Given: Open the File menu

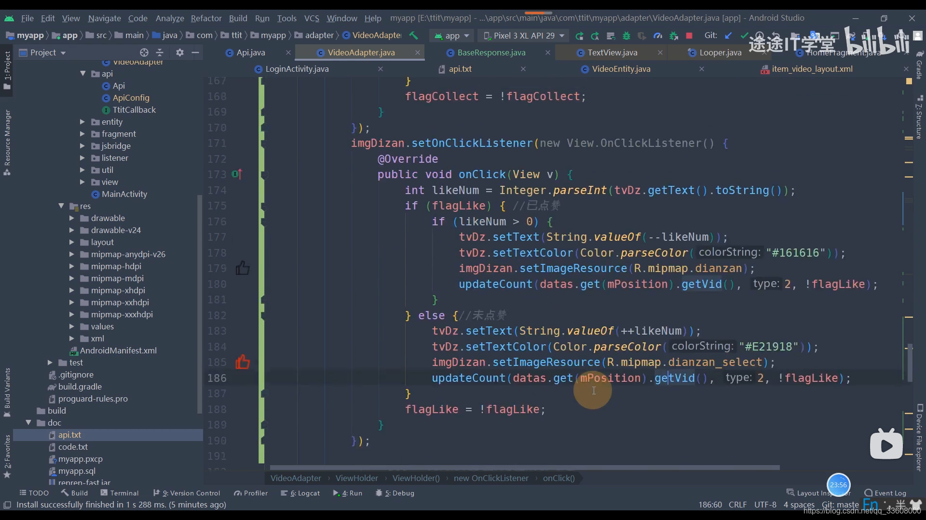Looking at the screenshot, I should point(27,18).
